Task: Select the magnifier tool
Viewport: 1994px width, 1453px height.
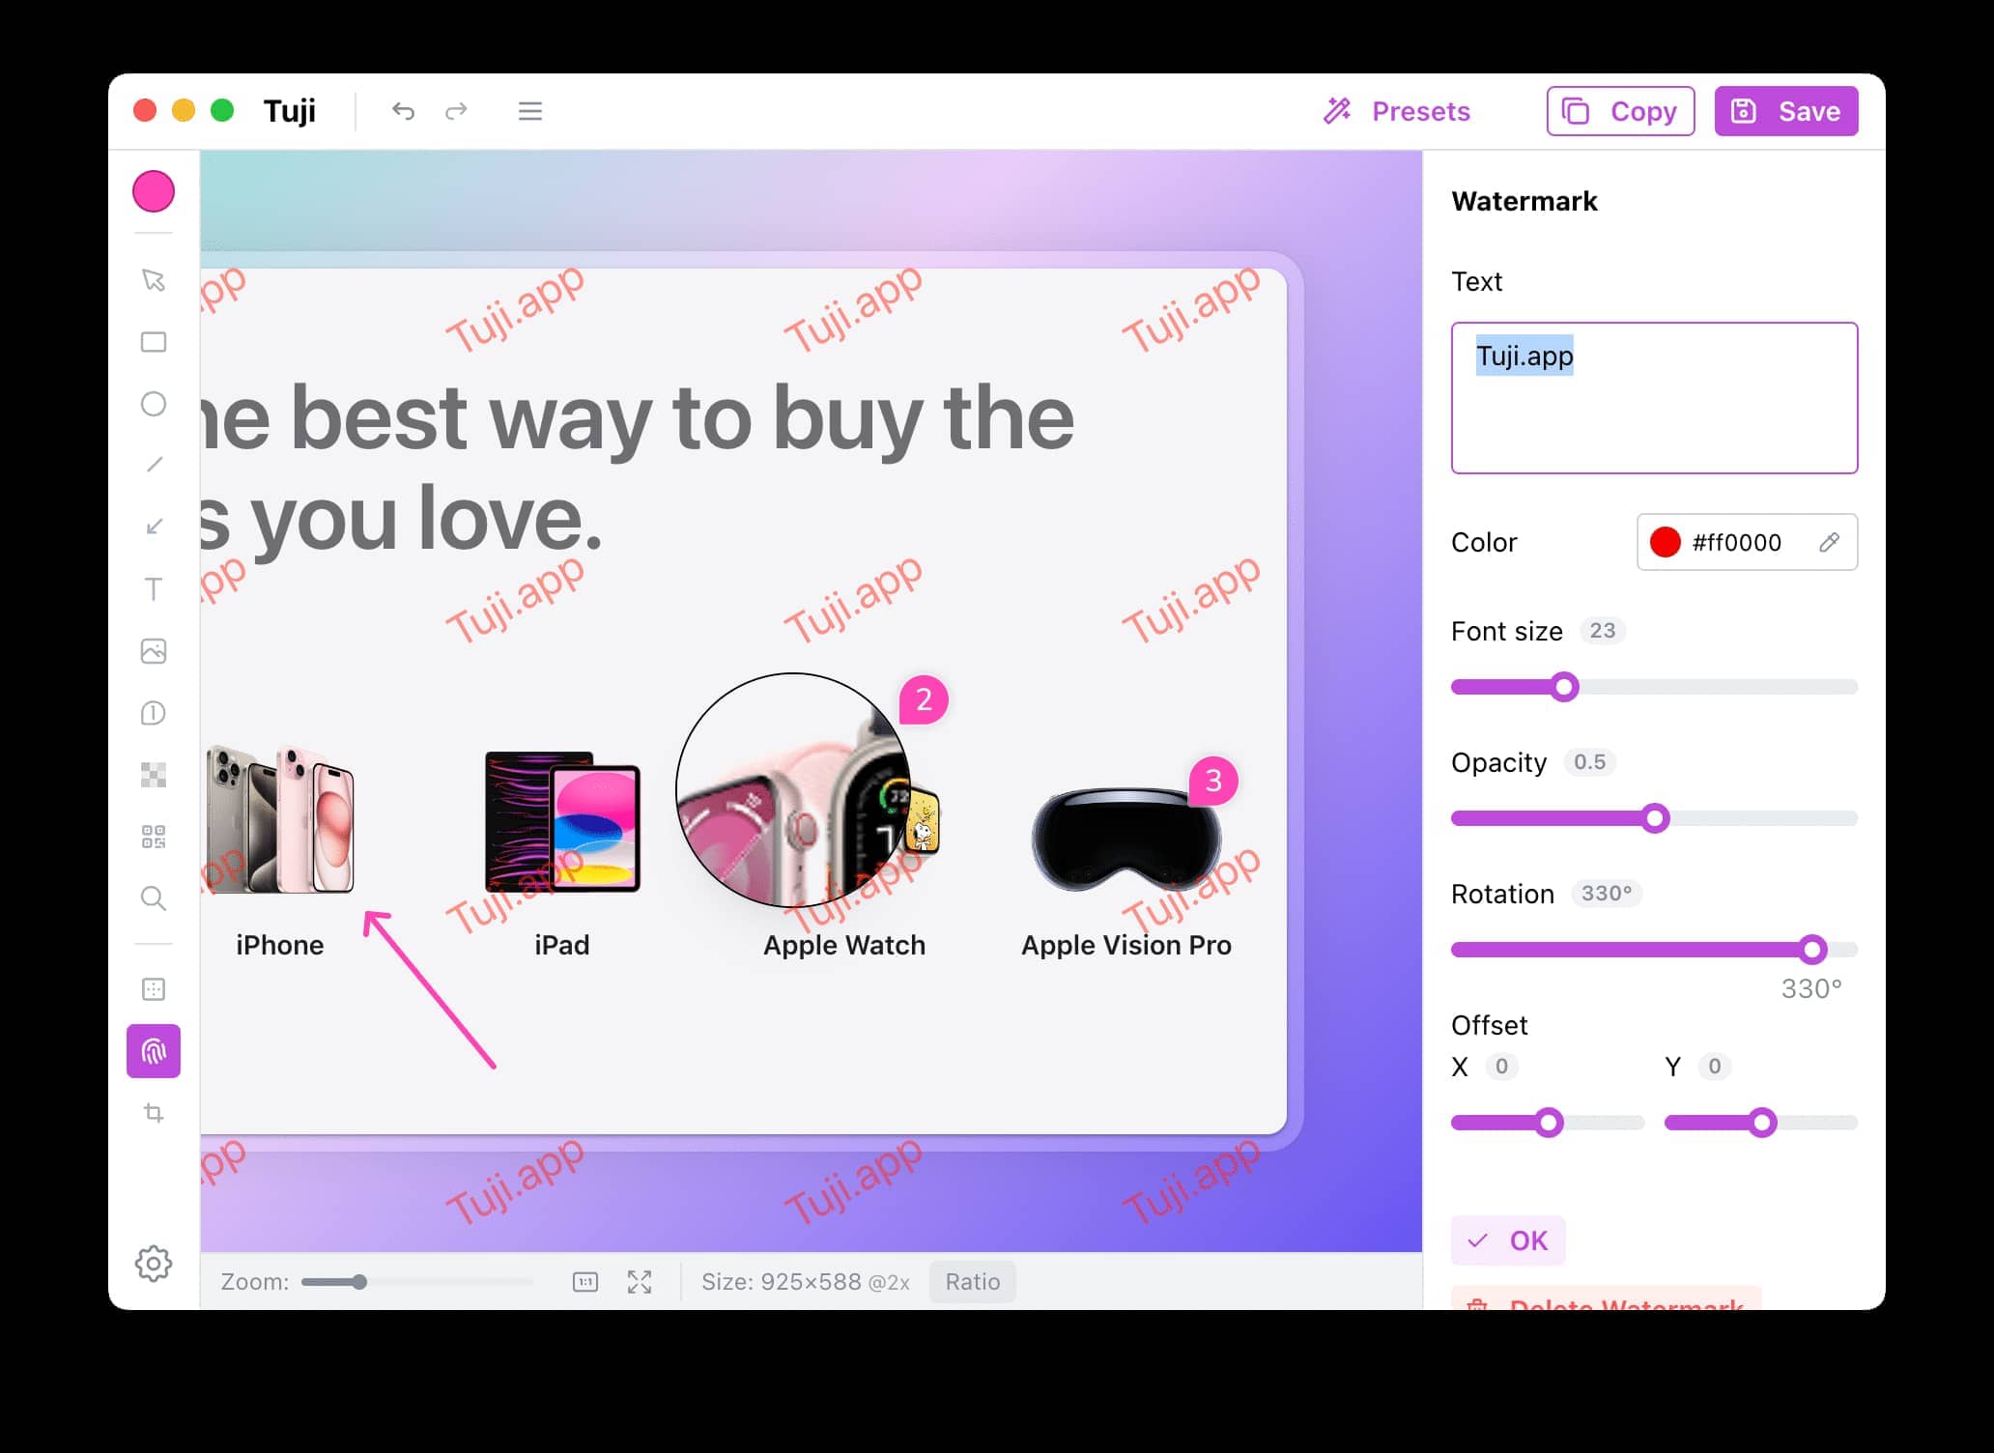Action: pyautogui.click(x=154, y=898)
